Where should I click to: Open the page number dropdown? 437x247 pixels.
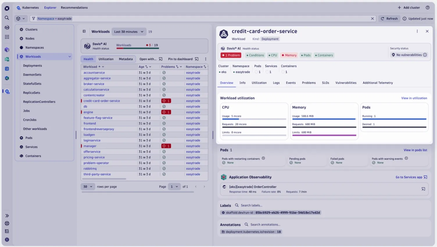point(174,187)
